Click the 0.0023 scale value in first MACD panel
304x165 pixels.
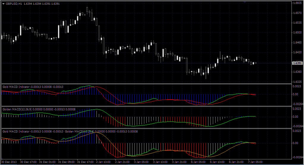(297, 86)
